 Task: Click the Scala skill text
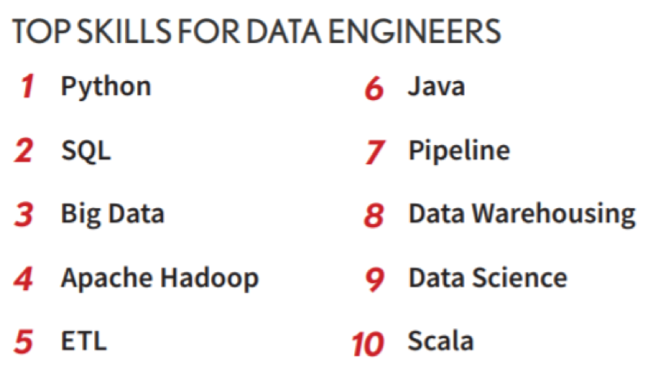click(441, 341)
